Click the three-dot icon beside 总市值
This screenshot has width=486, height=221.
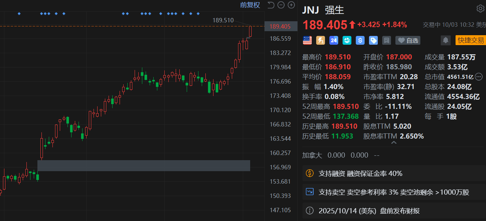coord(479,77)
